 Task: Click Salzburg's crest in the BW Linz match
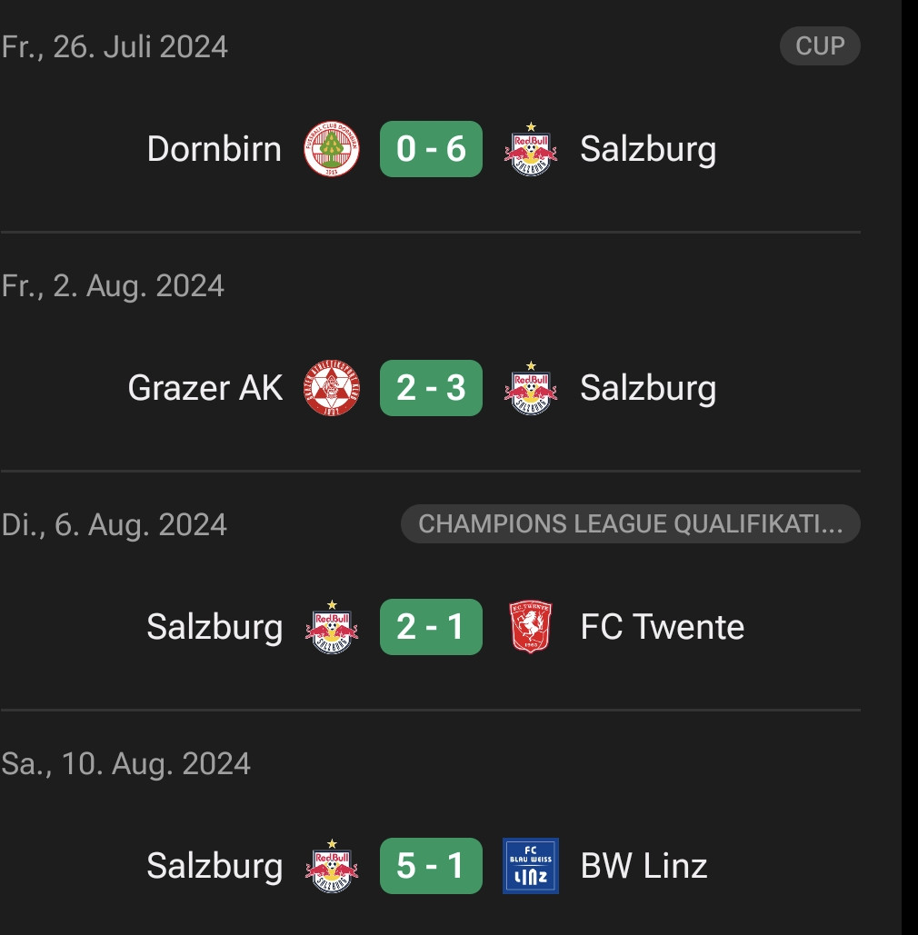click(x=332, y=867)
